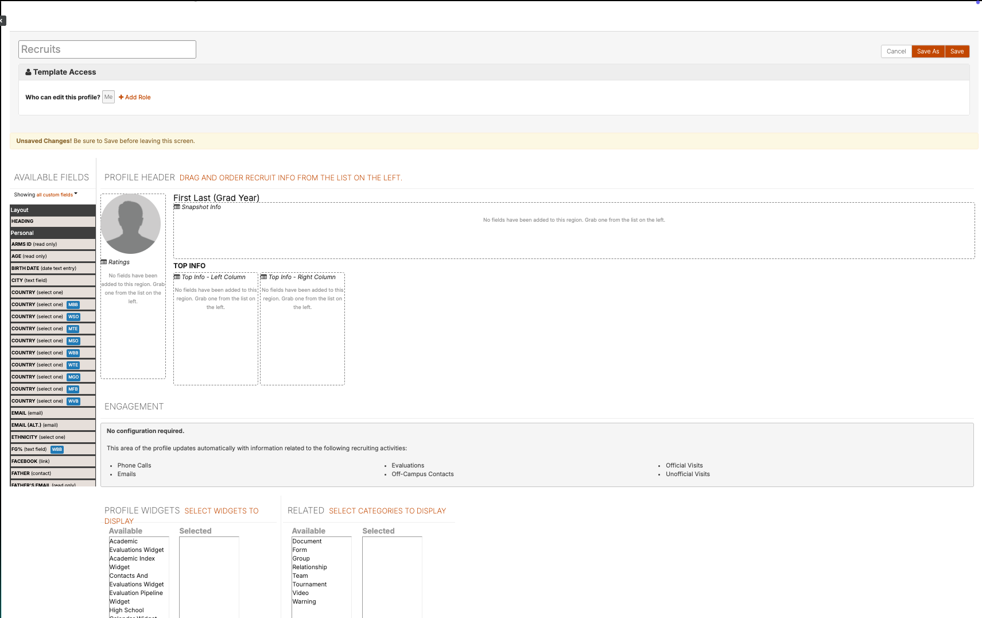Select the HEADING layout field

coord(53,221)
